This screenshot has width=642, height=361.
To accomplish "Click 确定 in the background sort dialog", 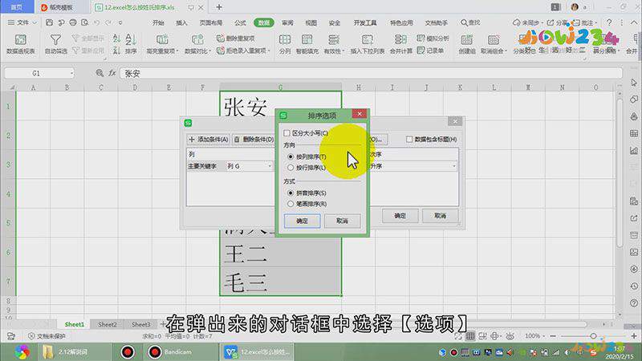I will tap(400, 216).
